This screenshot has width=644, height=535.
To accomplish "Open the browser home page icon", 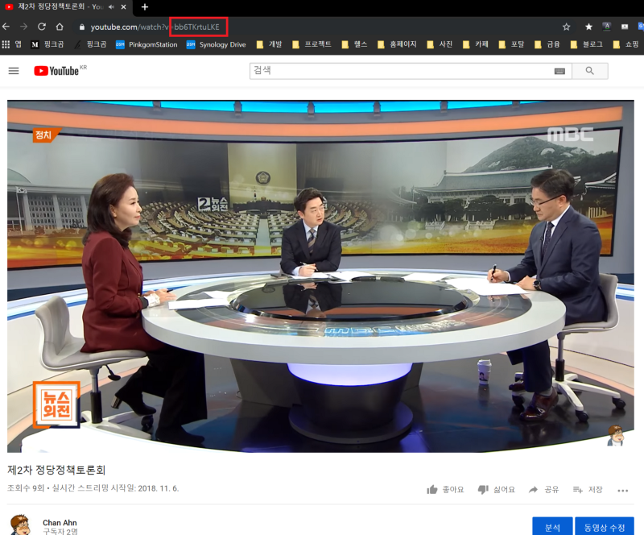I will tap(60, 27).
